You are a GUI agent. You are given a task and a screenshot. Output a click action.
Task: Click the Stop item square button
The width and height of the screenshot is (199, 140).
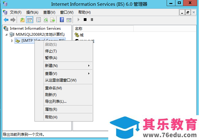coord(85,20)
